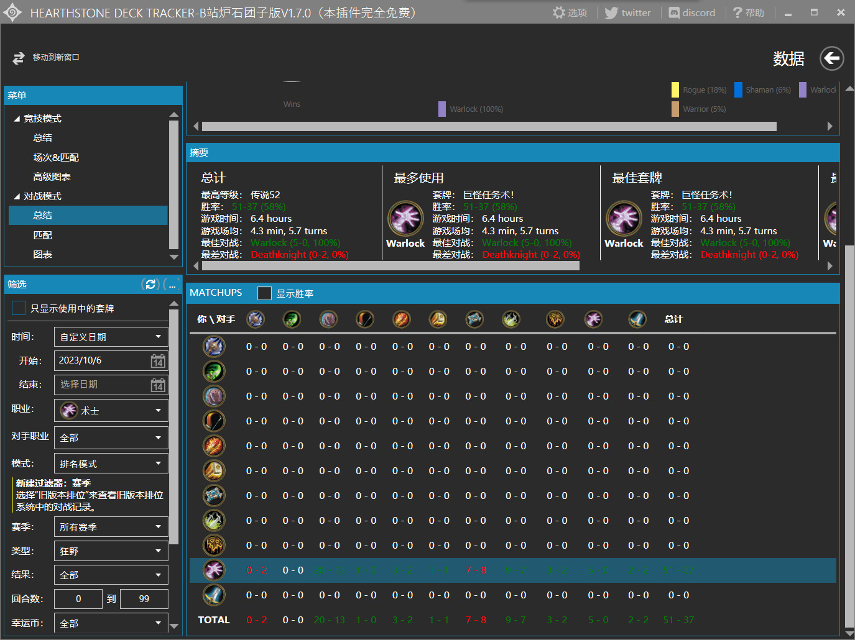Viewport: 855px width, 640px height.
Task: Click the 移动到新窗口 swap arrows icon
Action: point(19,58)
